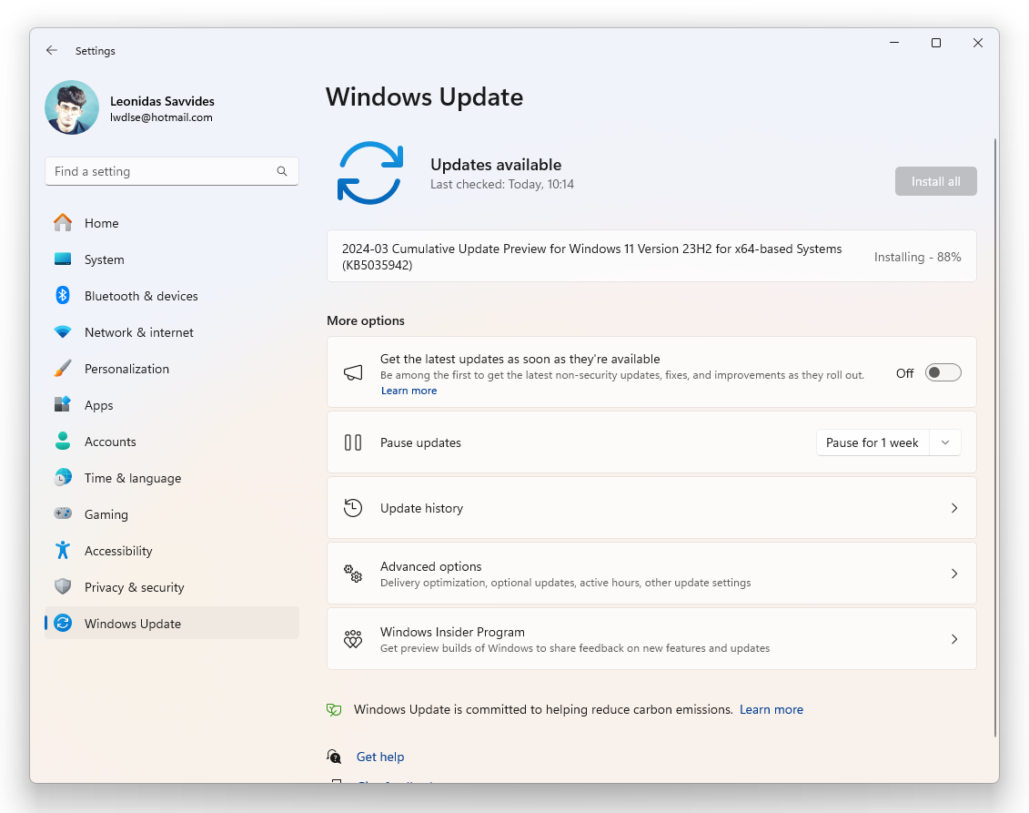Open Gaming settings category

172,514
